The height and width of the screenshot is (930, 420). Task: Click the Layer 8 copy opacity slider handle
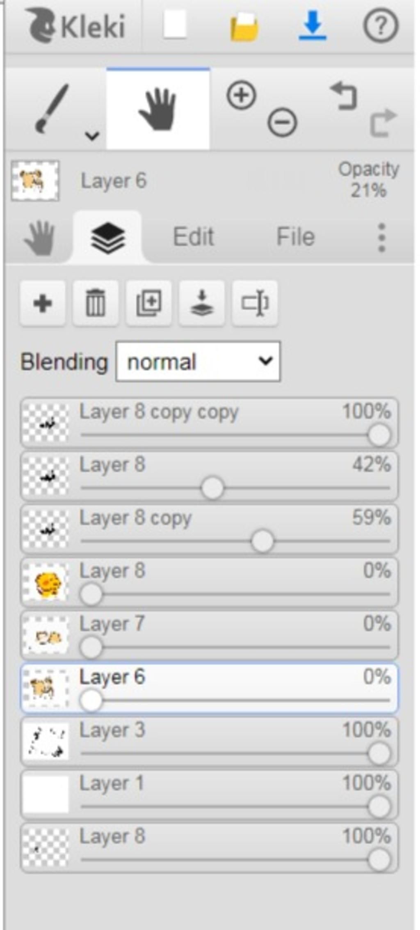(262, 541)
